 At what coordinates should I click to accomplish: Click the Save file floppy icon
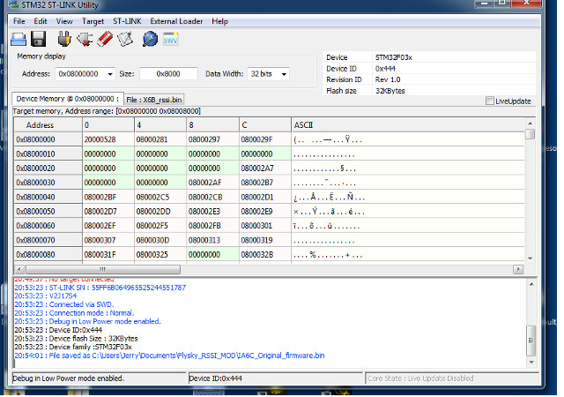38,39
